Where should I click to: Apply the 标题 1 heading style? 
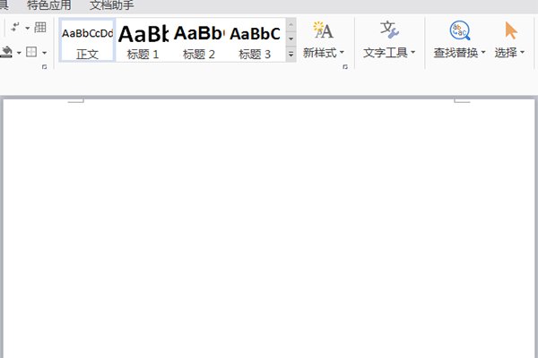point(143,41)
